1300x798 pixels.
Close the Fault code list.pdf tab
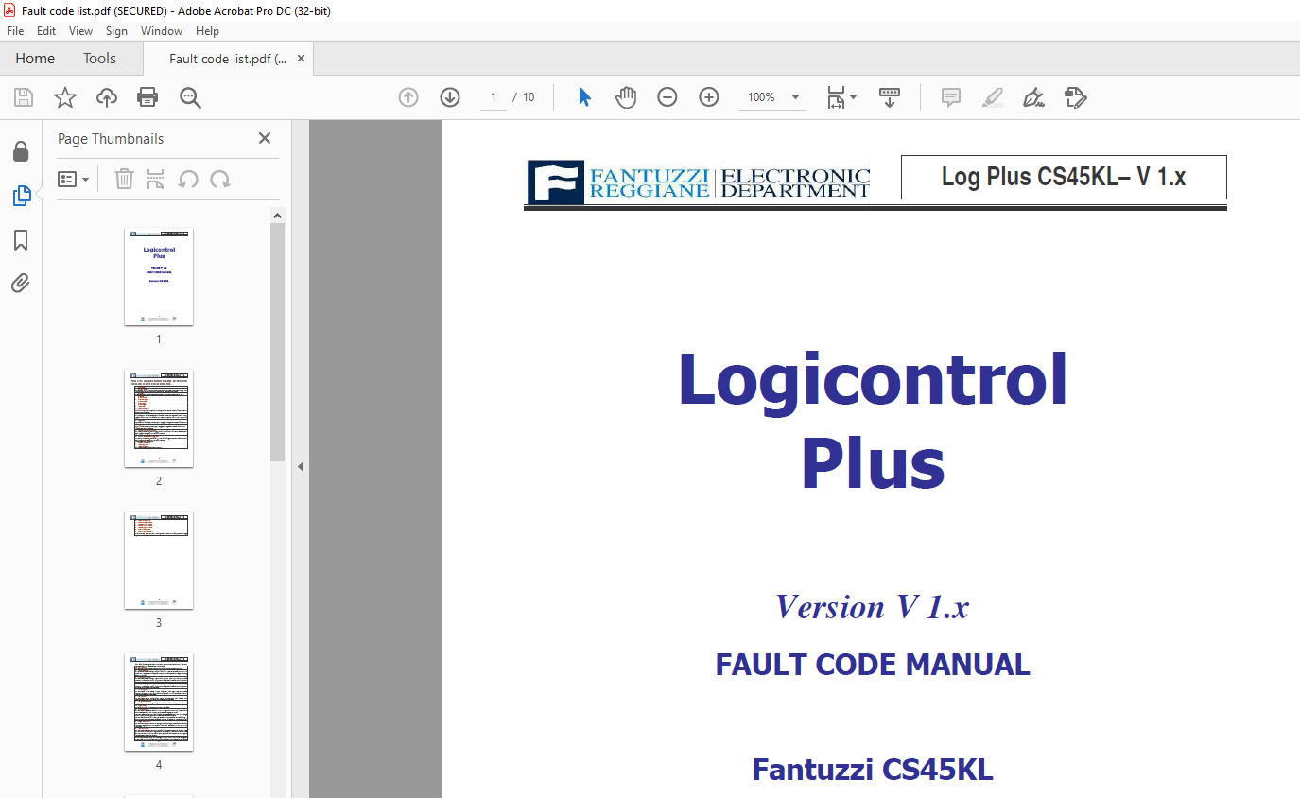[x=302, y=59]
